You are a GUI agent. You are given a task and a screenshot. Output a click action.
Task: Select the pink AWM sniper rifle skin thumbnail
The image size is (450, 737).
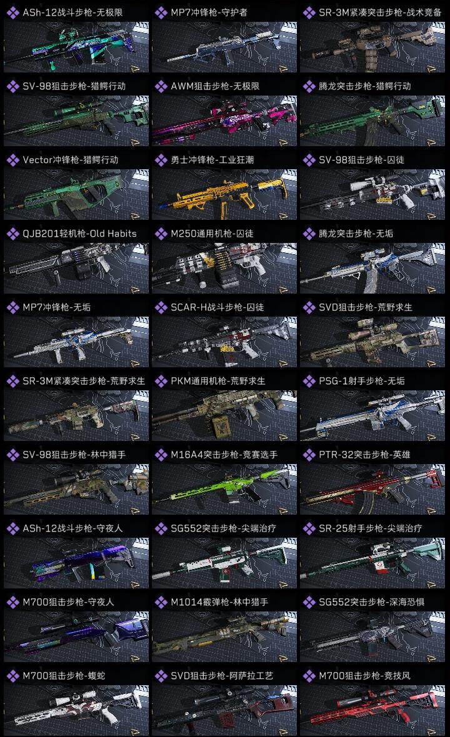tap(224, 121)
